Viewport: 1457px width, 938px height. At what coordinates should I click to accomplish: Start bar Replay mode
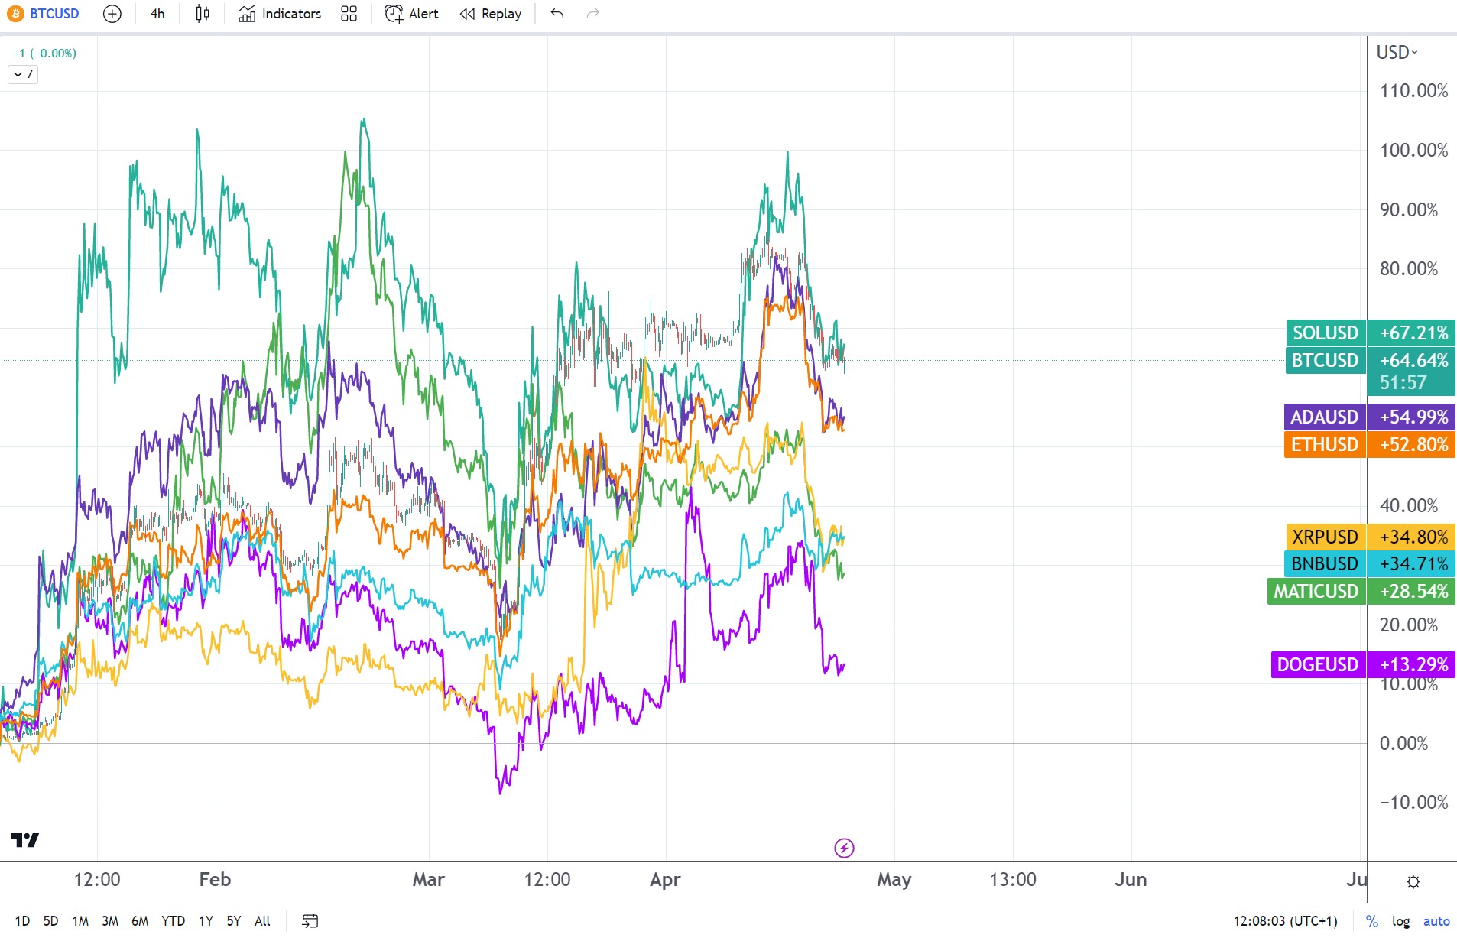491,14
